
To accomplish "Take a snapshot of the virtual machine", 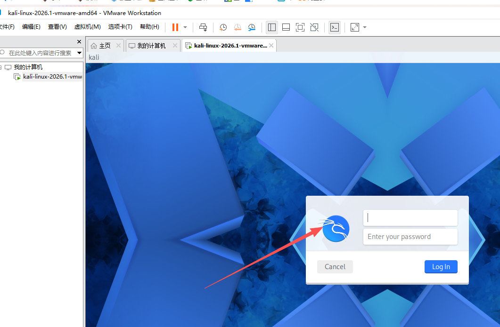I will pyautogui.click(x=223, y=27).
